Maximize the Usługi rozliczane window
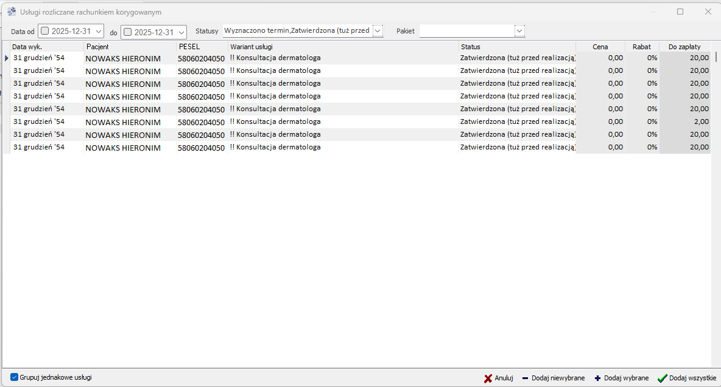Screen dimensions: 721x387 click(x=680, y=12)
